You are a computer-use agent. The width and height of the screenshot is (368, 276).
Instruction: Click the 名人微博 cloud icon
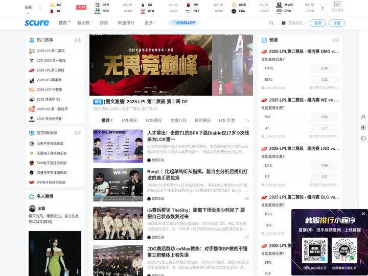[x=32, y=196]
